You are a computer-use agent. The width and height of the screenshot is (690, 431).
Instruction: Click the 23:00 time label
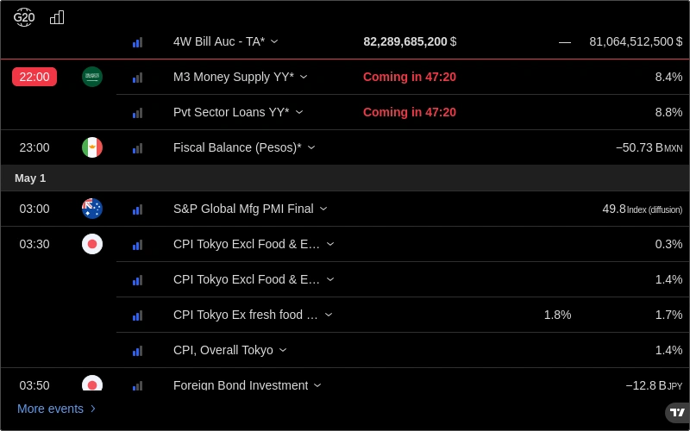[34, 147]
